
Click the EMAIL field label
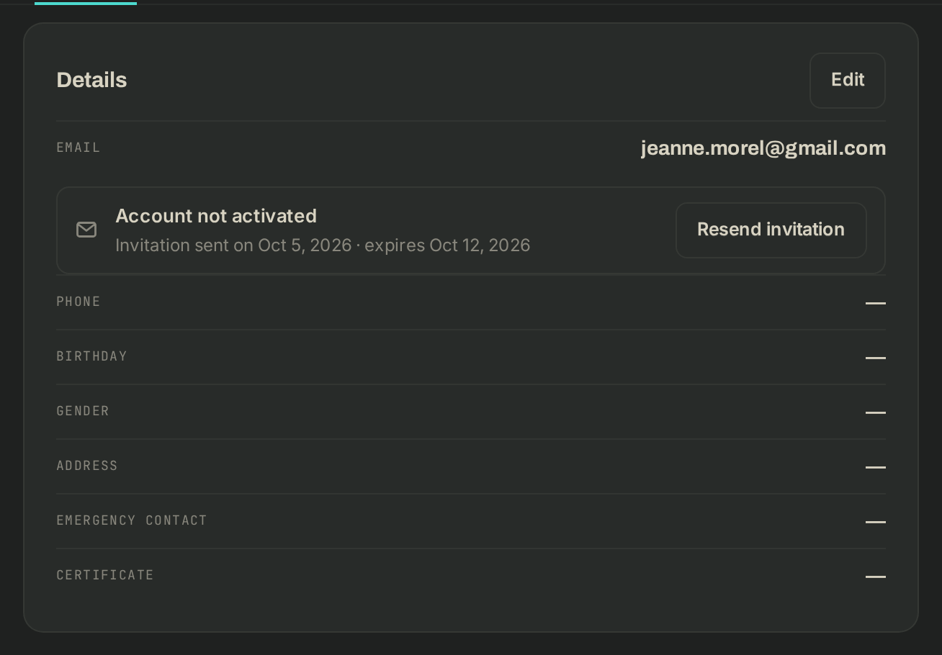(x=78, y=148)
